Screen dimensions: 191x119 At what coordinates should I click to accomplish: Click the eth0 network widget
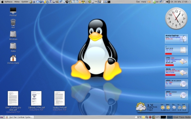point(176,84)
